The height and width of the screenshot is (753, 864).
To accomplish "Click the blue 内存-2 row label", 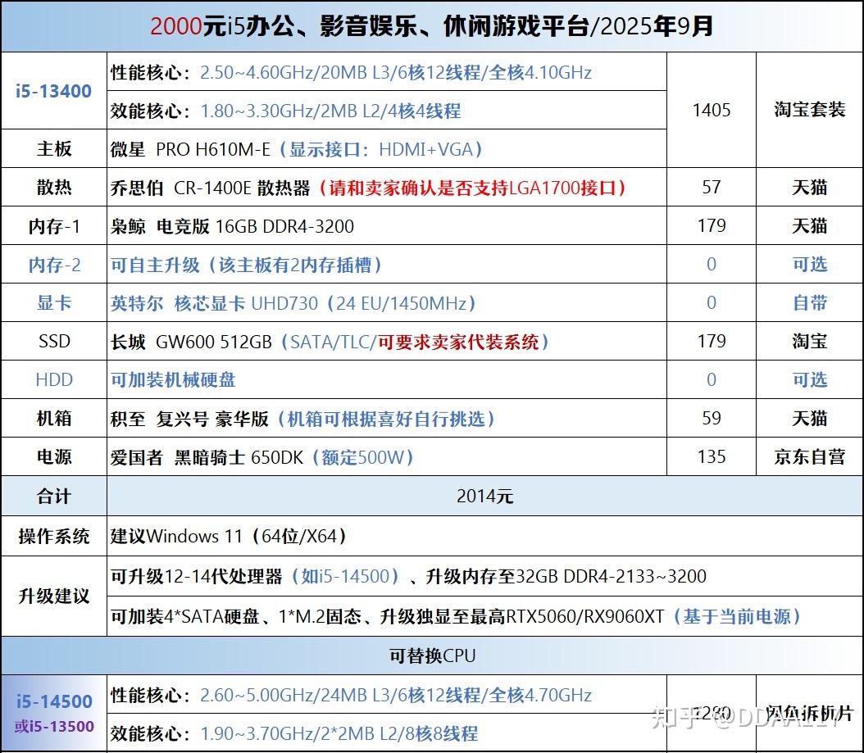I will click(x=54, y=265).
